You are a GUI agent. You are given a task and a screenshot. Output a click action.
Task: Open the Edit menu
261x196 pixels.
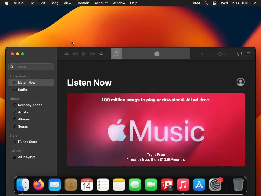(42, 3)
